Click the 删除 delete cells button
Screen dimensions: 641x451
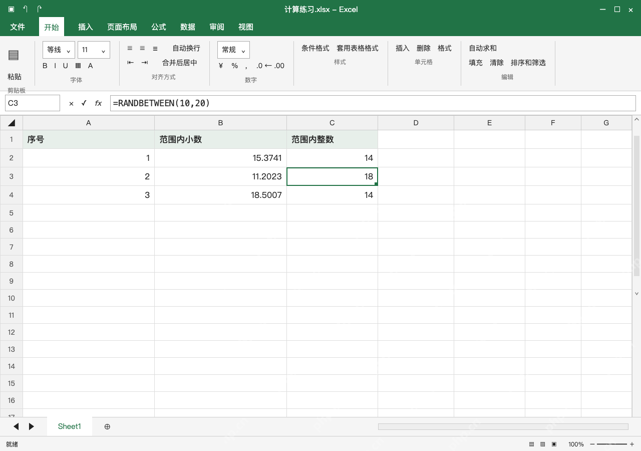click(424, 48)
